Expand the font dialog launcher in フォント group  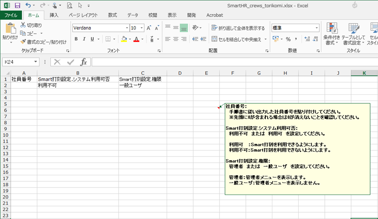coord(159,51)
